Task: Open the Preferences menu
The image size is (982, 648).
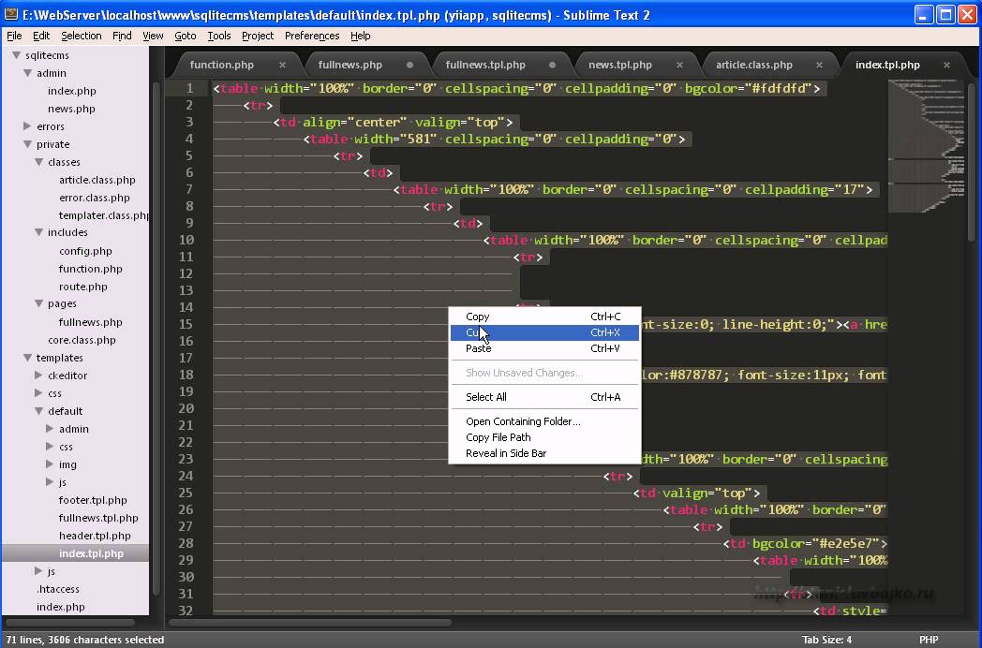Action: (x=312, y=36)
